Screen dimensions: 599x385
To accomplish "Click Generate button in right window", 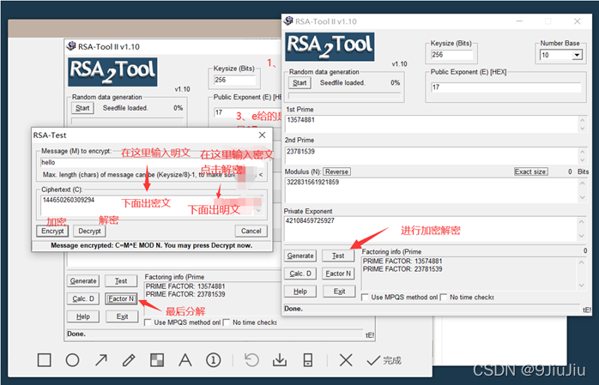I will [x=300, y=256].
